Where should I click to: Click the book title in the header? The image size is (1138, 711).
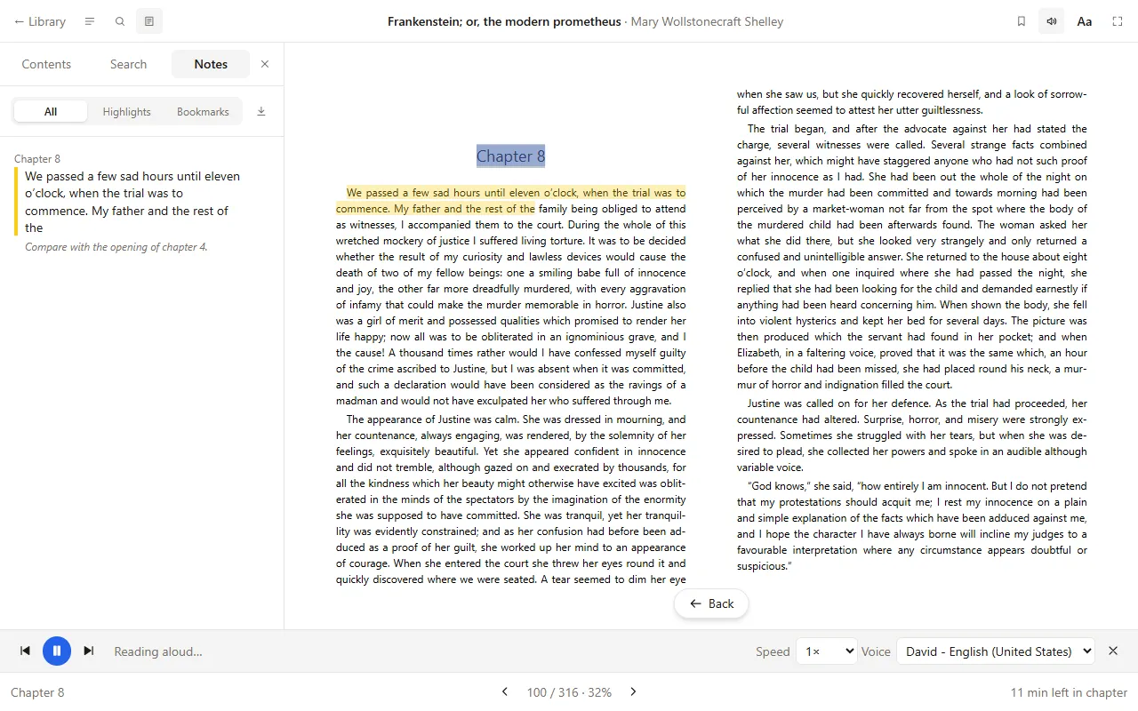click(504, 21)
